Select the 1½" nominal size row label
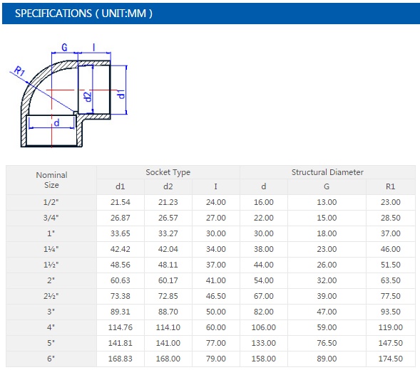Viewport: 420px width, 370px height. click(x=51, y=265)
